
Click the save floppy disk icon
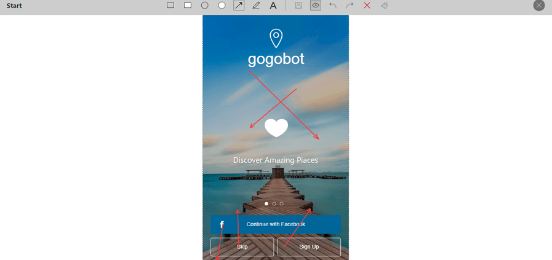tap(298, 6)
